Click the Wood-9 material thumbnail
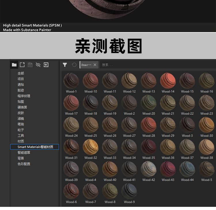 (x=129, y=191)
